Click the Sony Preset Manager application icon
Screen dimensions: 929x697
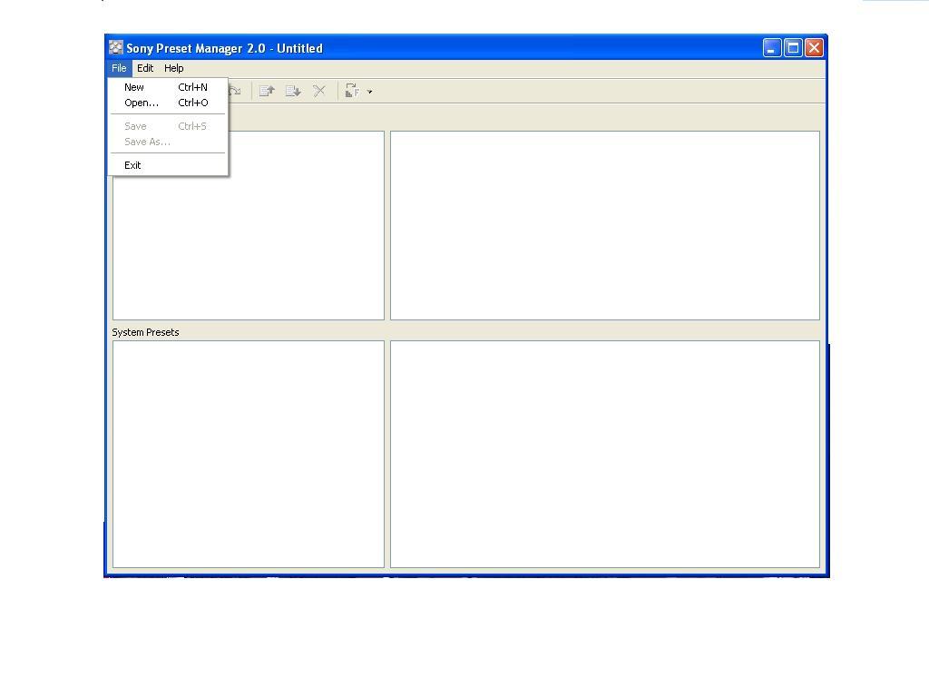point(116,47)
